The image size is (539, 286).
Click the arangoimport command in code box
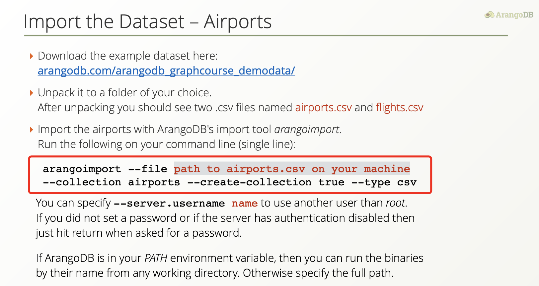82,169
